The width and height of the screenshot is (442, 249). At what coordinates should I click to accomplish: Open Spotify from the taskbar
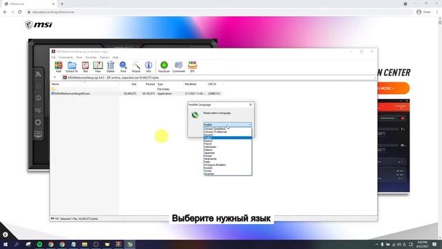tap(39, 244)
